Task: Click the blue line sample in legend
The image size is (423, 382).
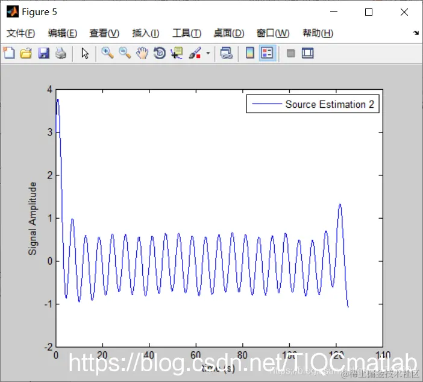Action: point(267,104)
